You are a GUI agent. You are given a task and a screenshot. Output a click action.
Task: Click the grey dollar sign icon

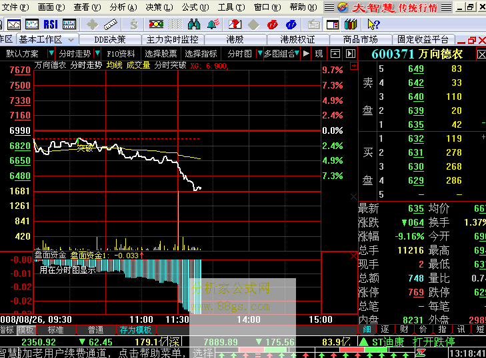[133, 24]
